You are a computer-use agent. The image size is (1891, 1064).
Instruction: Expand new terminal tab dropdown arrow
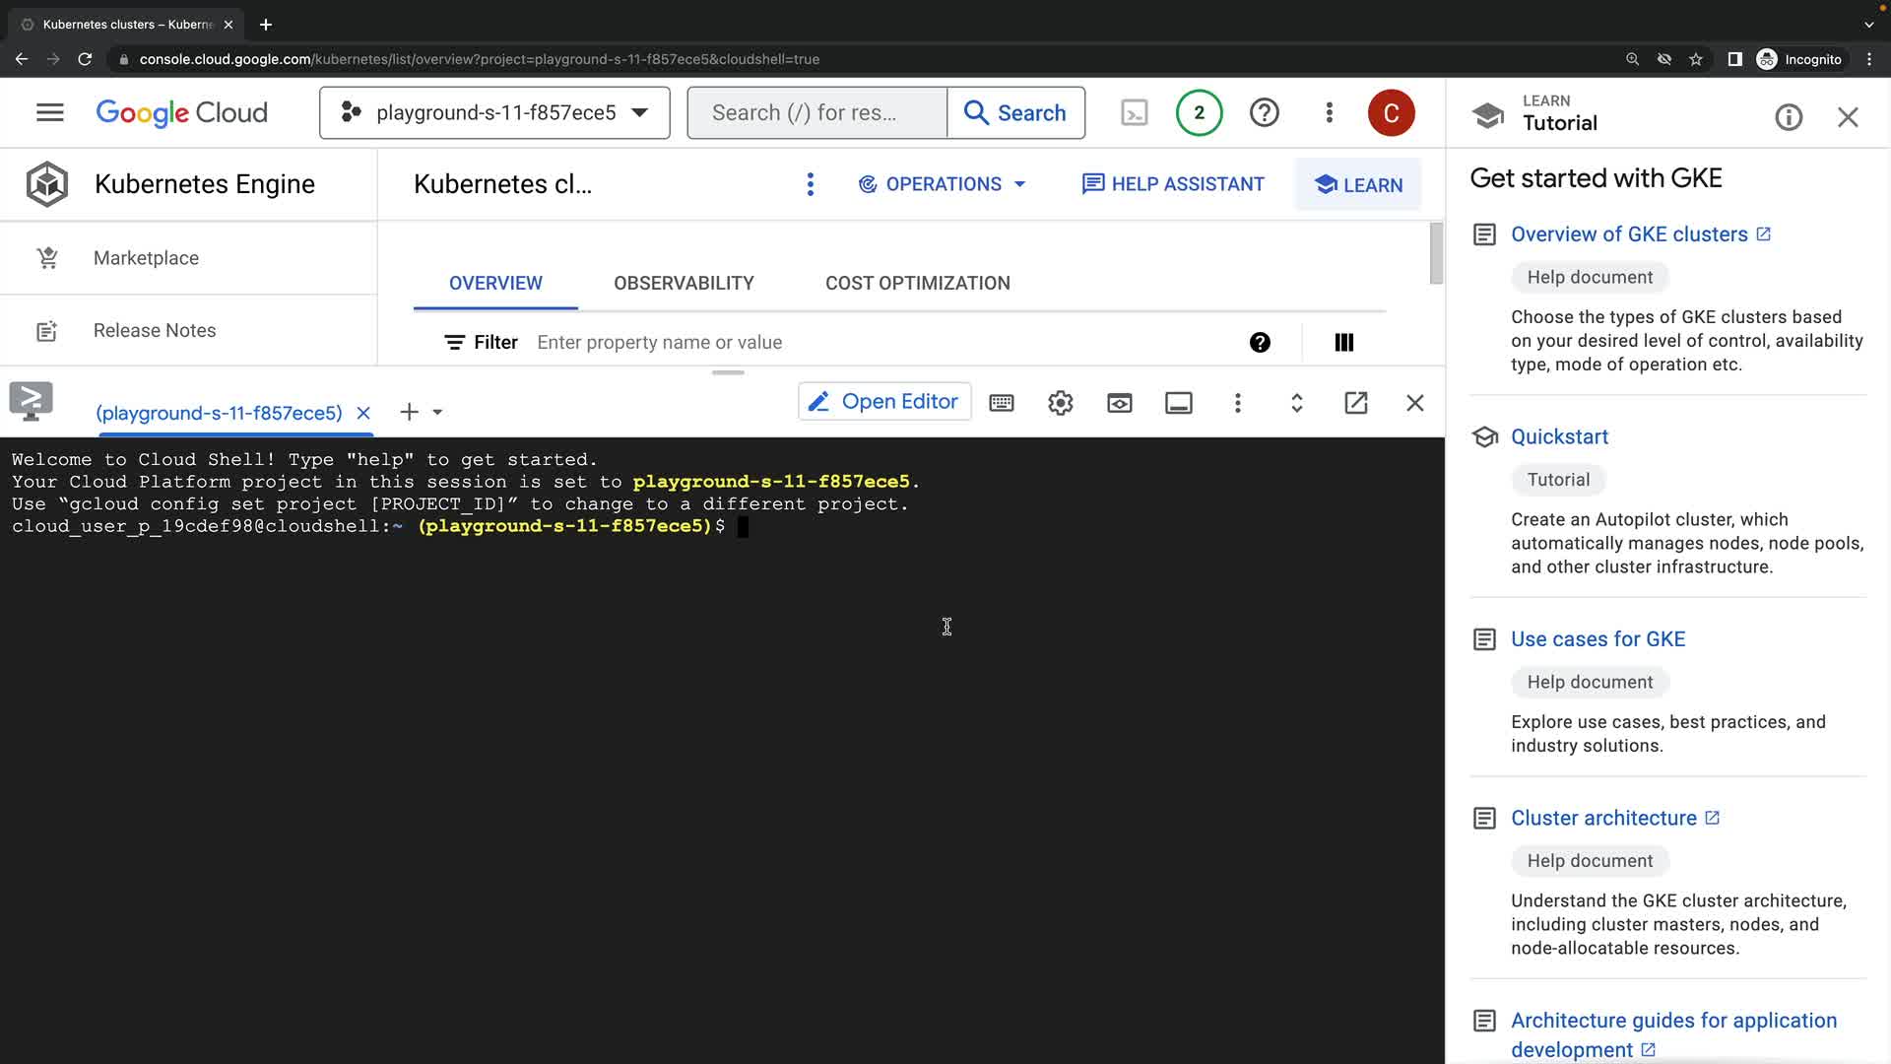coord(438,412)
